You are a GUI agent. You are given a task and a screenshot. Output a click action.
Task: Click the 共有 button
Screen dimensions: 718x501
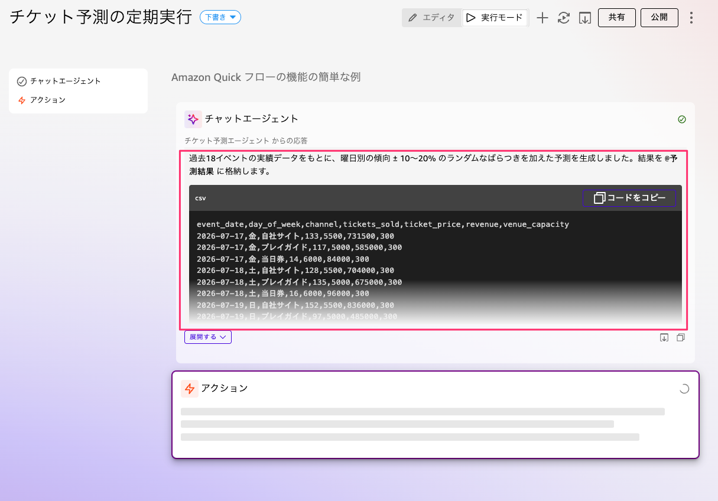(617, 18)
